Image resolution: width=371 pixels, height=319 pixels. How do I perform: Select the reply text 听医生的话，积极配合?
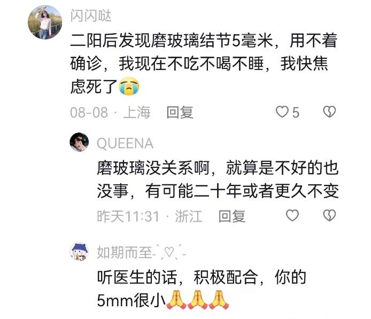pyautogui.click(x=202, y=289)
